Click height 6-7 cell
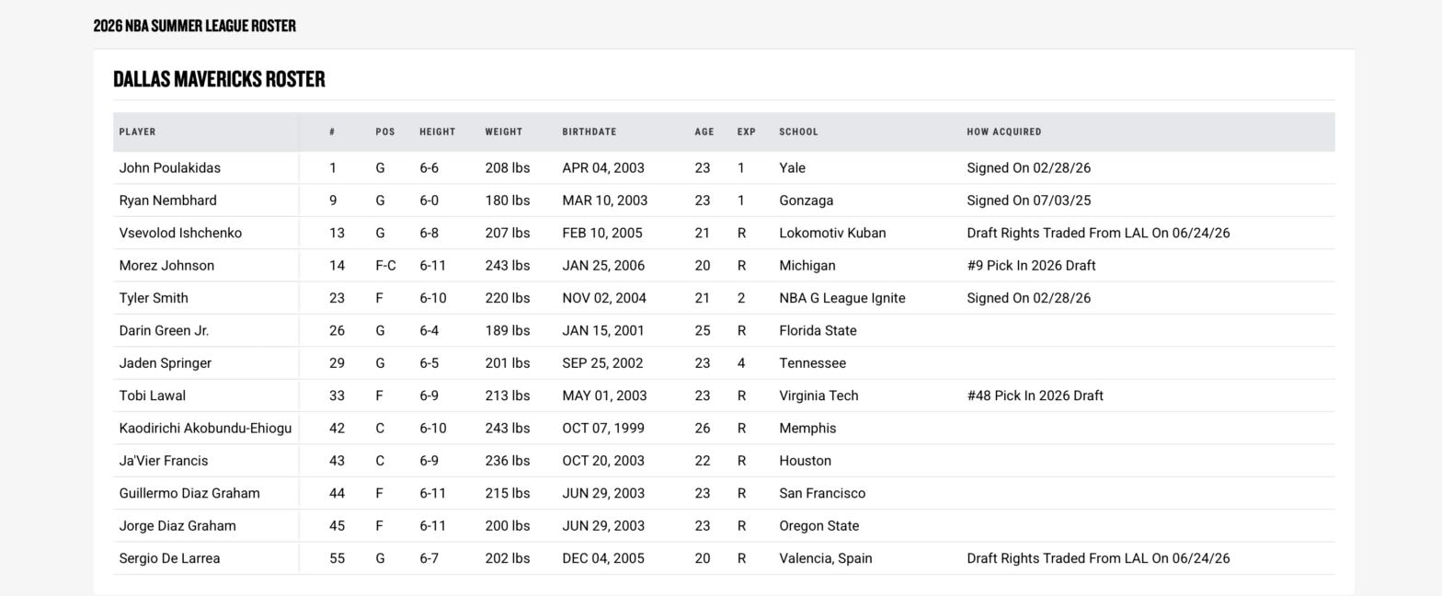The width and height of the screenshot is (1442, 596). [x=429, y=558]
